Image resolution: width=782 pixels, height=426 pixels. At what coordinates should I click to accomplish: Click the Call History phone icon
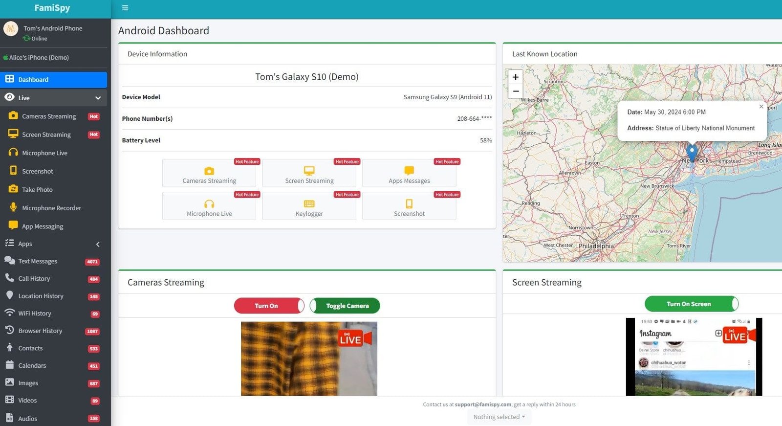click(9, 277)
